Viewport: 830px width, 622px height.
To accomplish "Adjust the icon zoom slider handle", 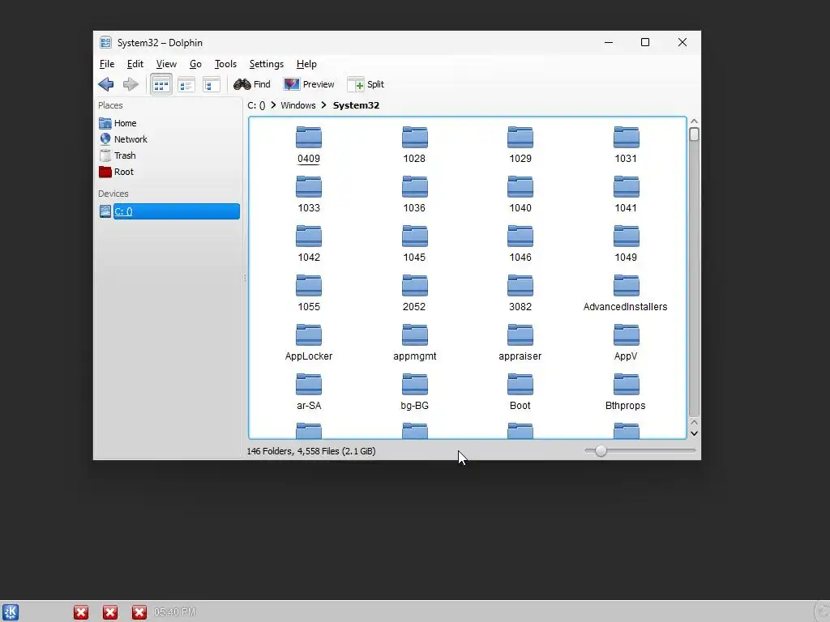I will 601,451.
